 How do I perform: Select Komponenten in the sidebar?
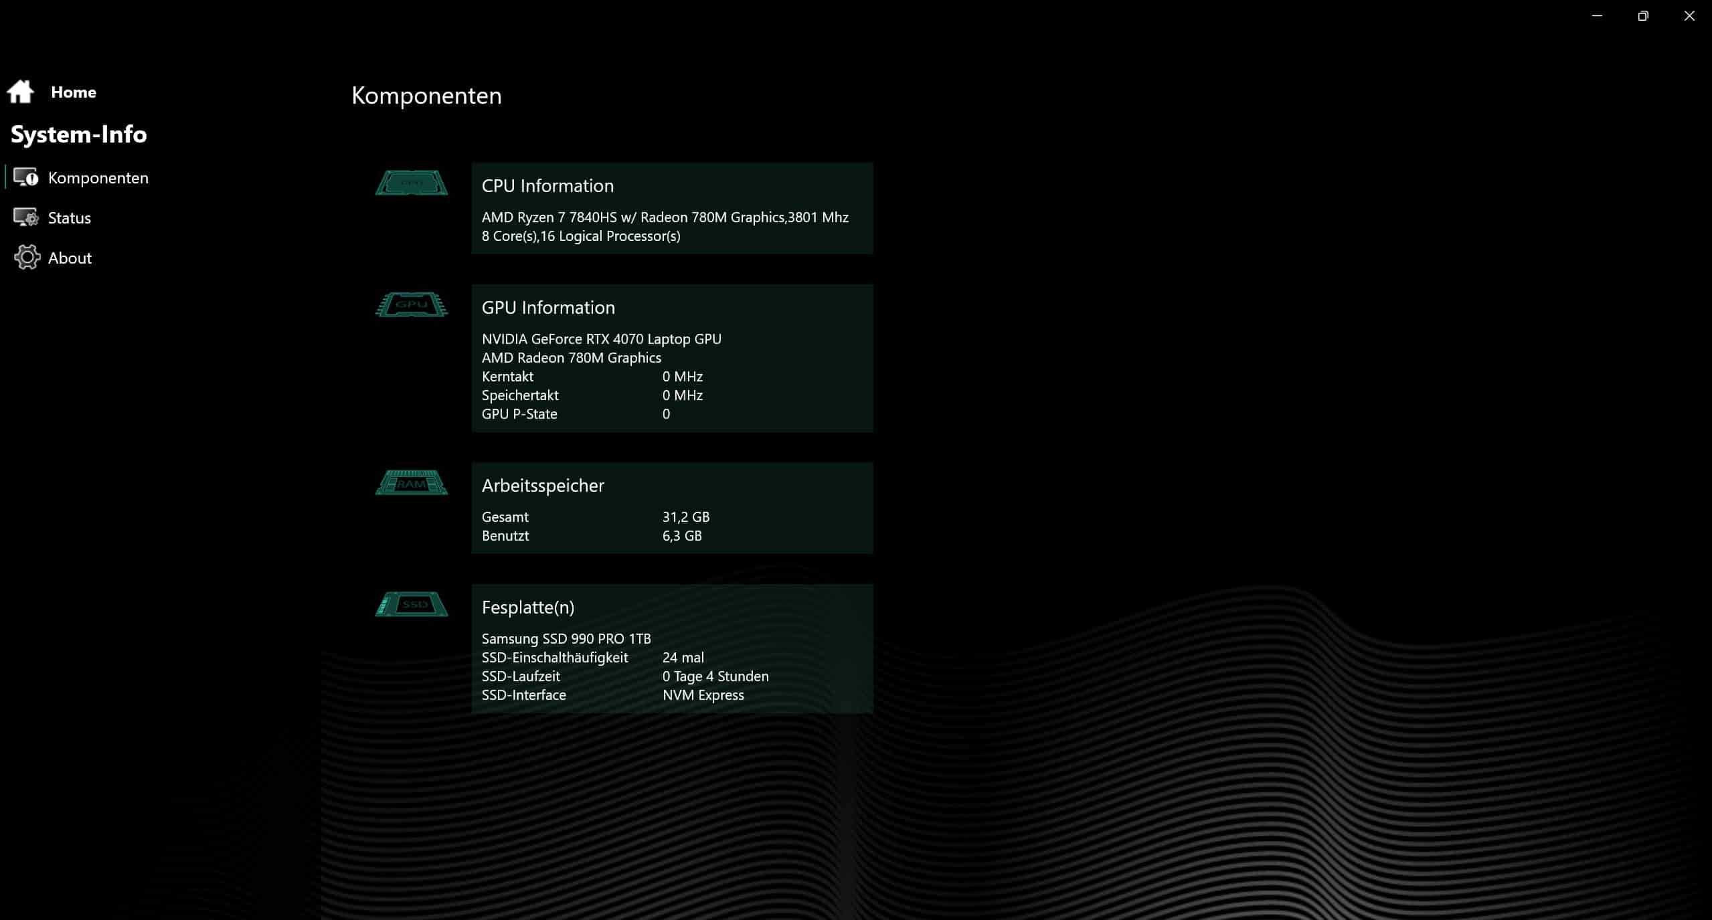click(98, 178)
